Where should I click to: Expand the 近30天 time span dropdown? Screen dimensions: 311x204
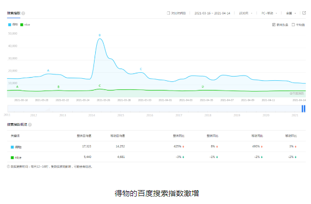pos(246,13)
